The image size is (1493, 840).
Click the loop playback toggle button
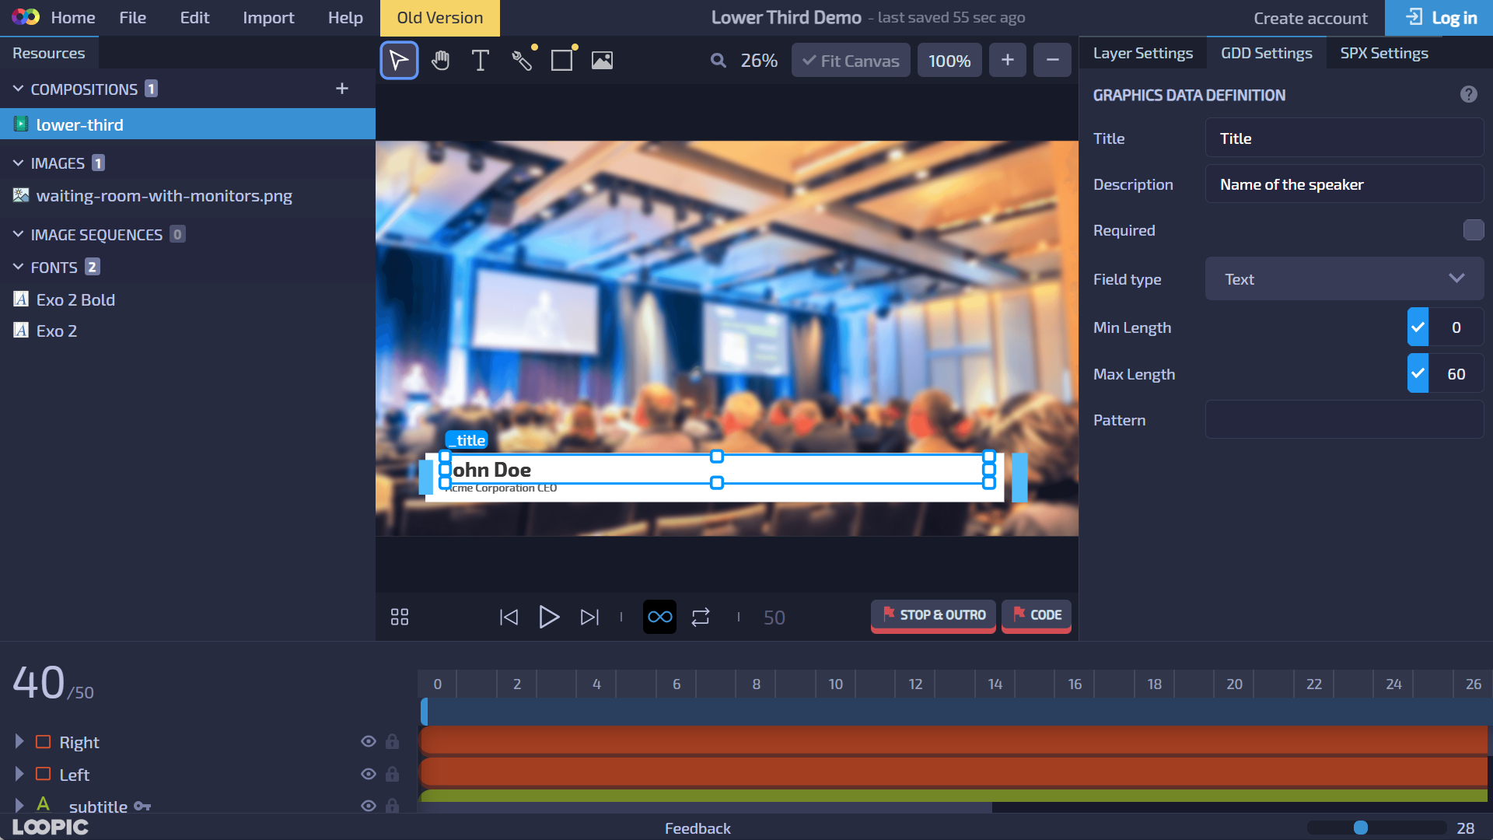pyautogui.click(x=660, y=617)
